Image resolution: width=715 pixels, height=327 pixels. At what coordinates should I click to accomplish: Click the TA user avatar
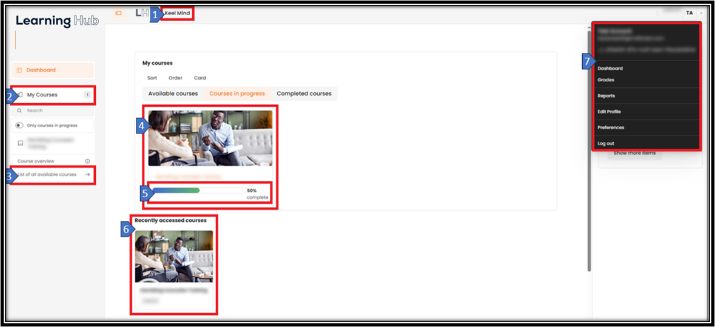690,13
